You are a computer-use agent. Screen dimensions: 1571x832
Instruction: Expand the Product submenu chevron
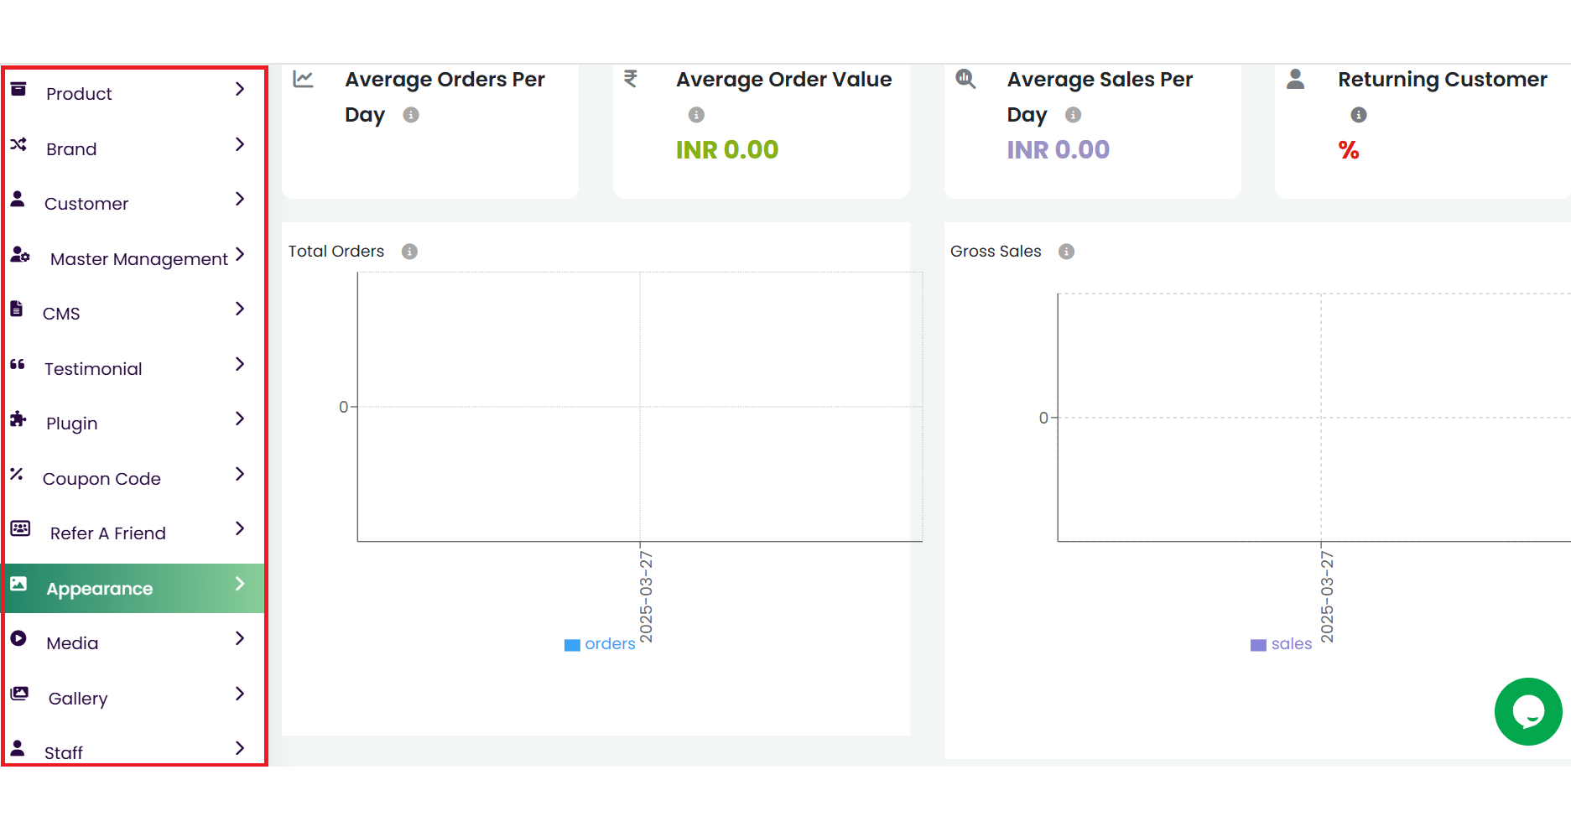(x=240, y=90)
